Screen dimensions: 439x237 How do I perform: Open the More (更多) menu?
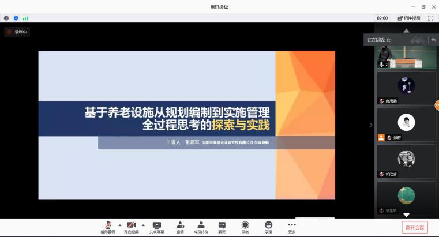point(292,227)
